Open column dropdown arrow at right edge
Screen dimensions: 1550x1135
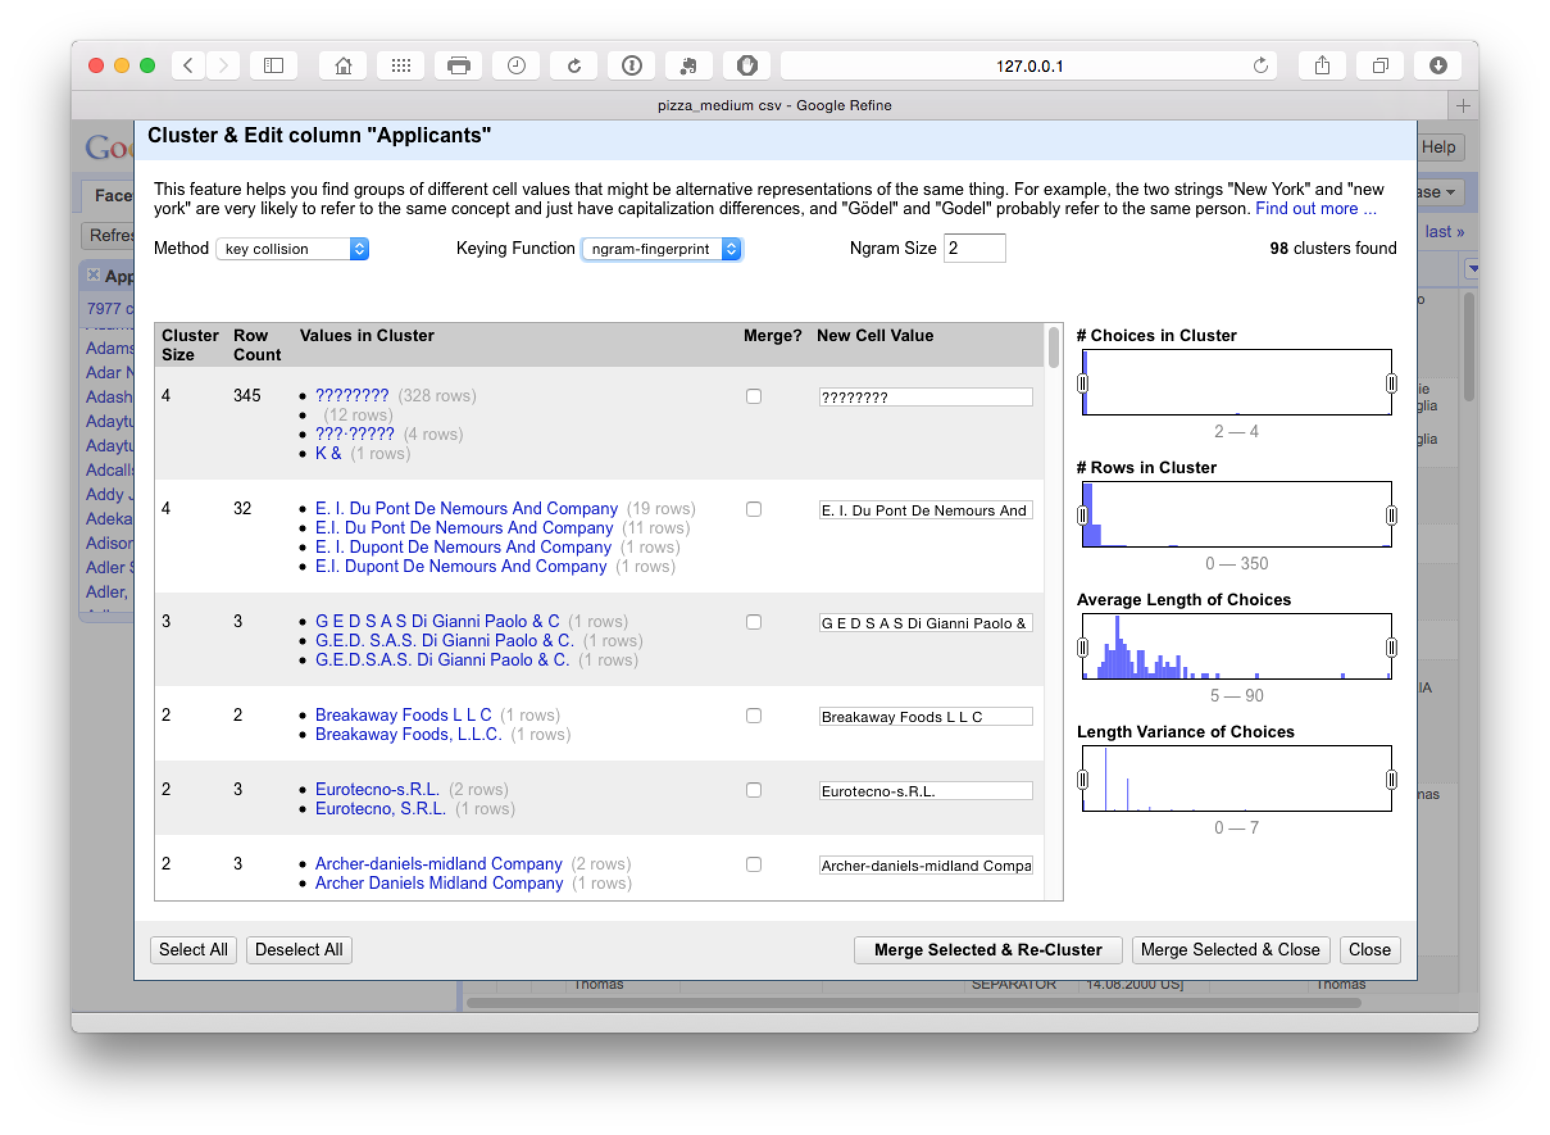(x=1472, y=268)
